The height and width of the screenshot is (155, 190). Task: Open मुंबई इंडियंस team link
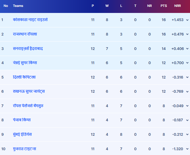(22, 135)
